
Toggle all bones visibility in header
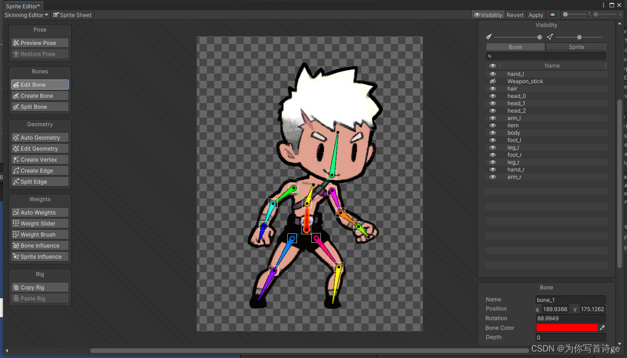pos(493,66)
